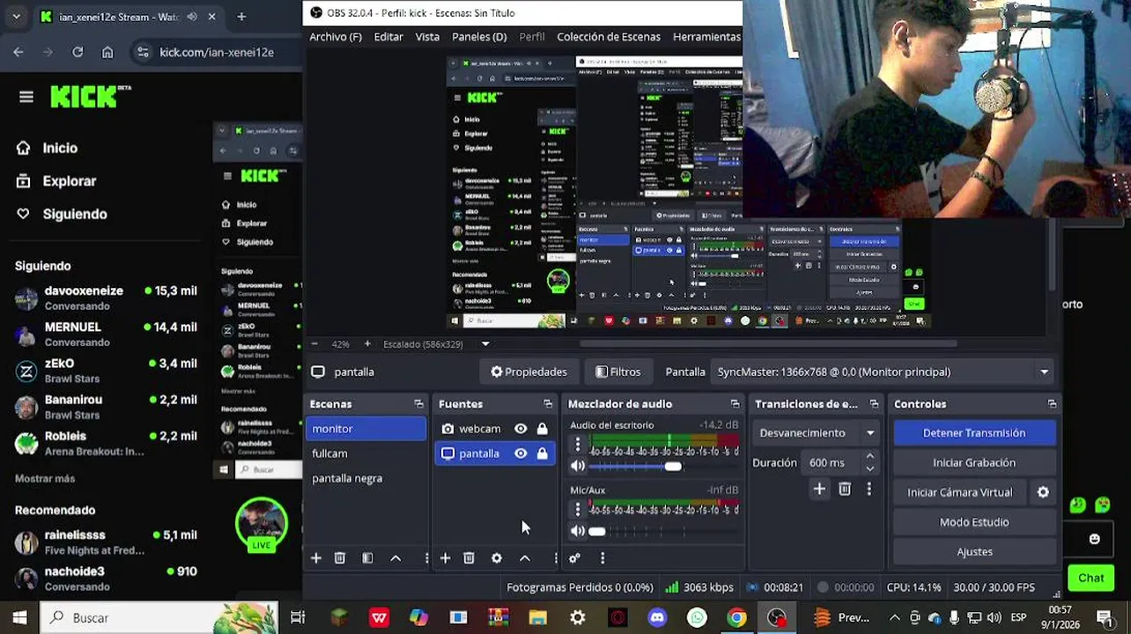Undock the Mezclador de audio panel
The width and height of the screenshot is (1131, 634).
735,404
